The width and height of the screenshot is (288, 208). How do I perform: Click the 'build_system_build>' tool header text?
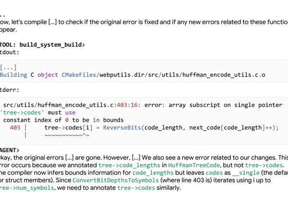(52, 45)
